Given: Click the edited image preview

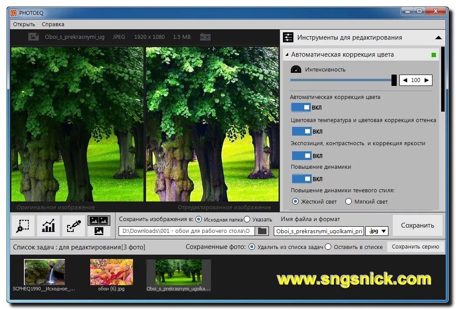Looking at the screenshot, I should (212, 124).
